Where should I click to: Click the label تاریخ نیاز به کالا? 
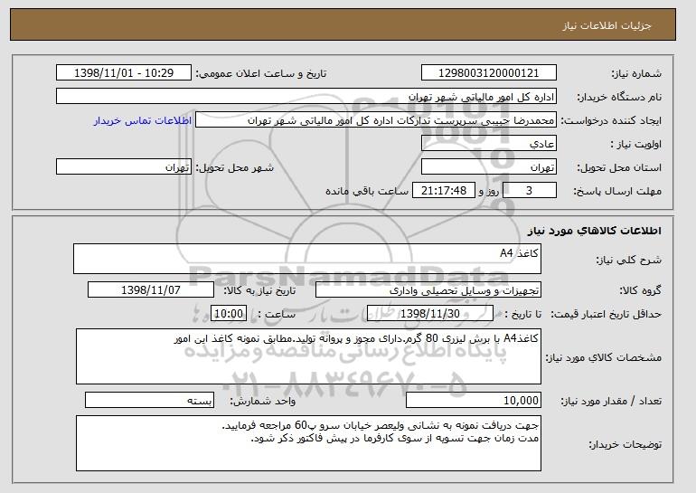click(259, 290)
